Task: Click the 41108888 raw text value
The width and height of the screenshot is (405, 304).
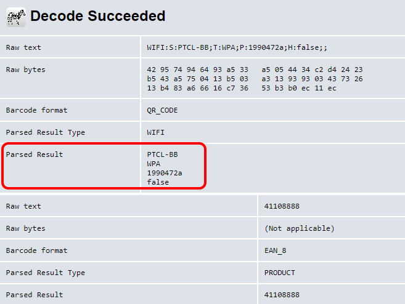Action: (282, 206)
